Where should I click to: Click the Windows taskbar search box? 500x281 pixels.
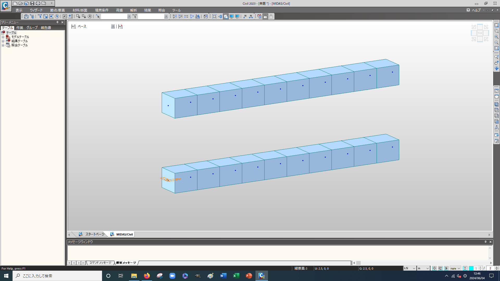click(x=57, y=276)
